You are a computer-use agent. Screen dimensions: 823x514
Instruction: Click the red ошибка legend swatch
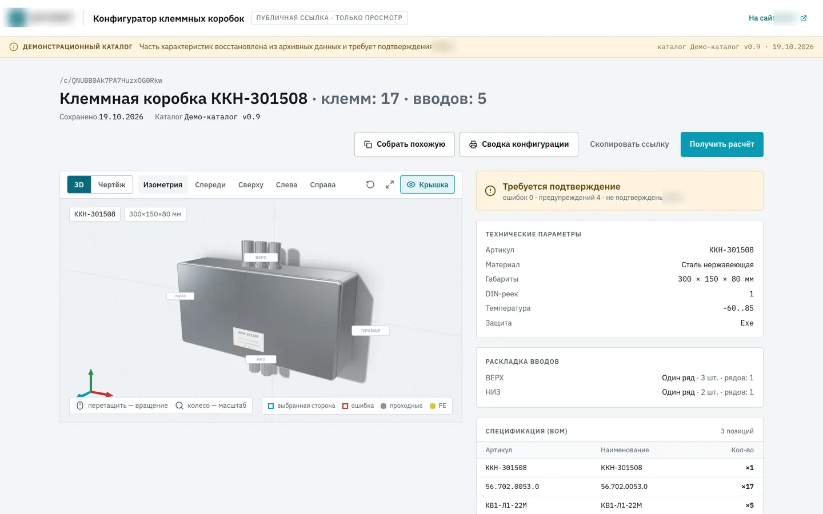coord(345,406)
